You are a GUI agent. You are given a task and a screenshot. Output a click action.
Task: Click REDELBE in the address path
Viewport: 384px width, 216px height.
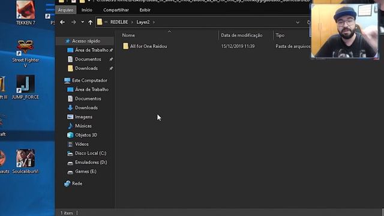(119, 22)
